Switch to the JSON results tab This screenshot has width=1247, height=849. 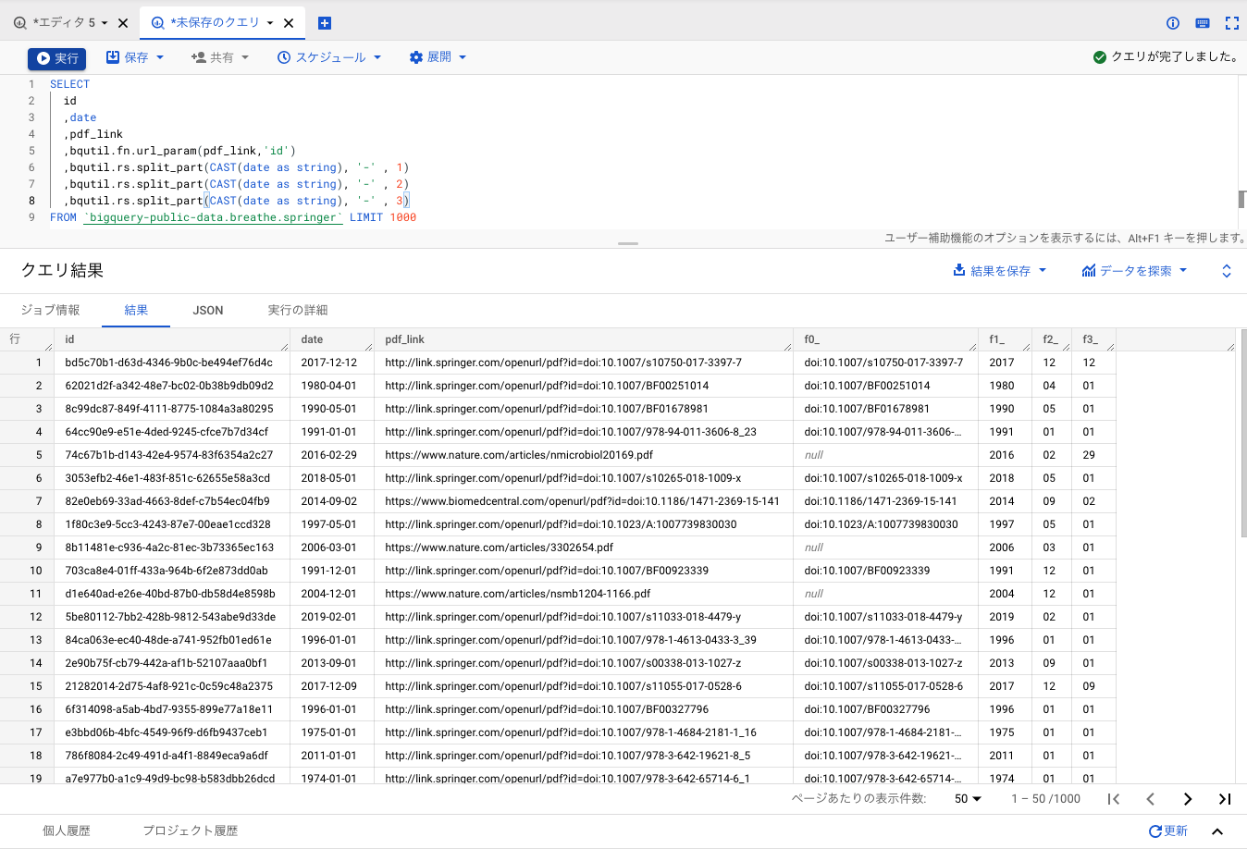click(207, 311)
